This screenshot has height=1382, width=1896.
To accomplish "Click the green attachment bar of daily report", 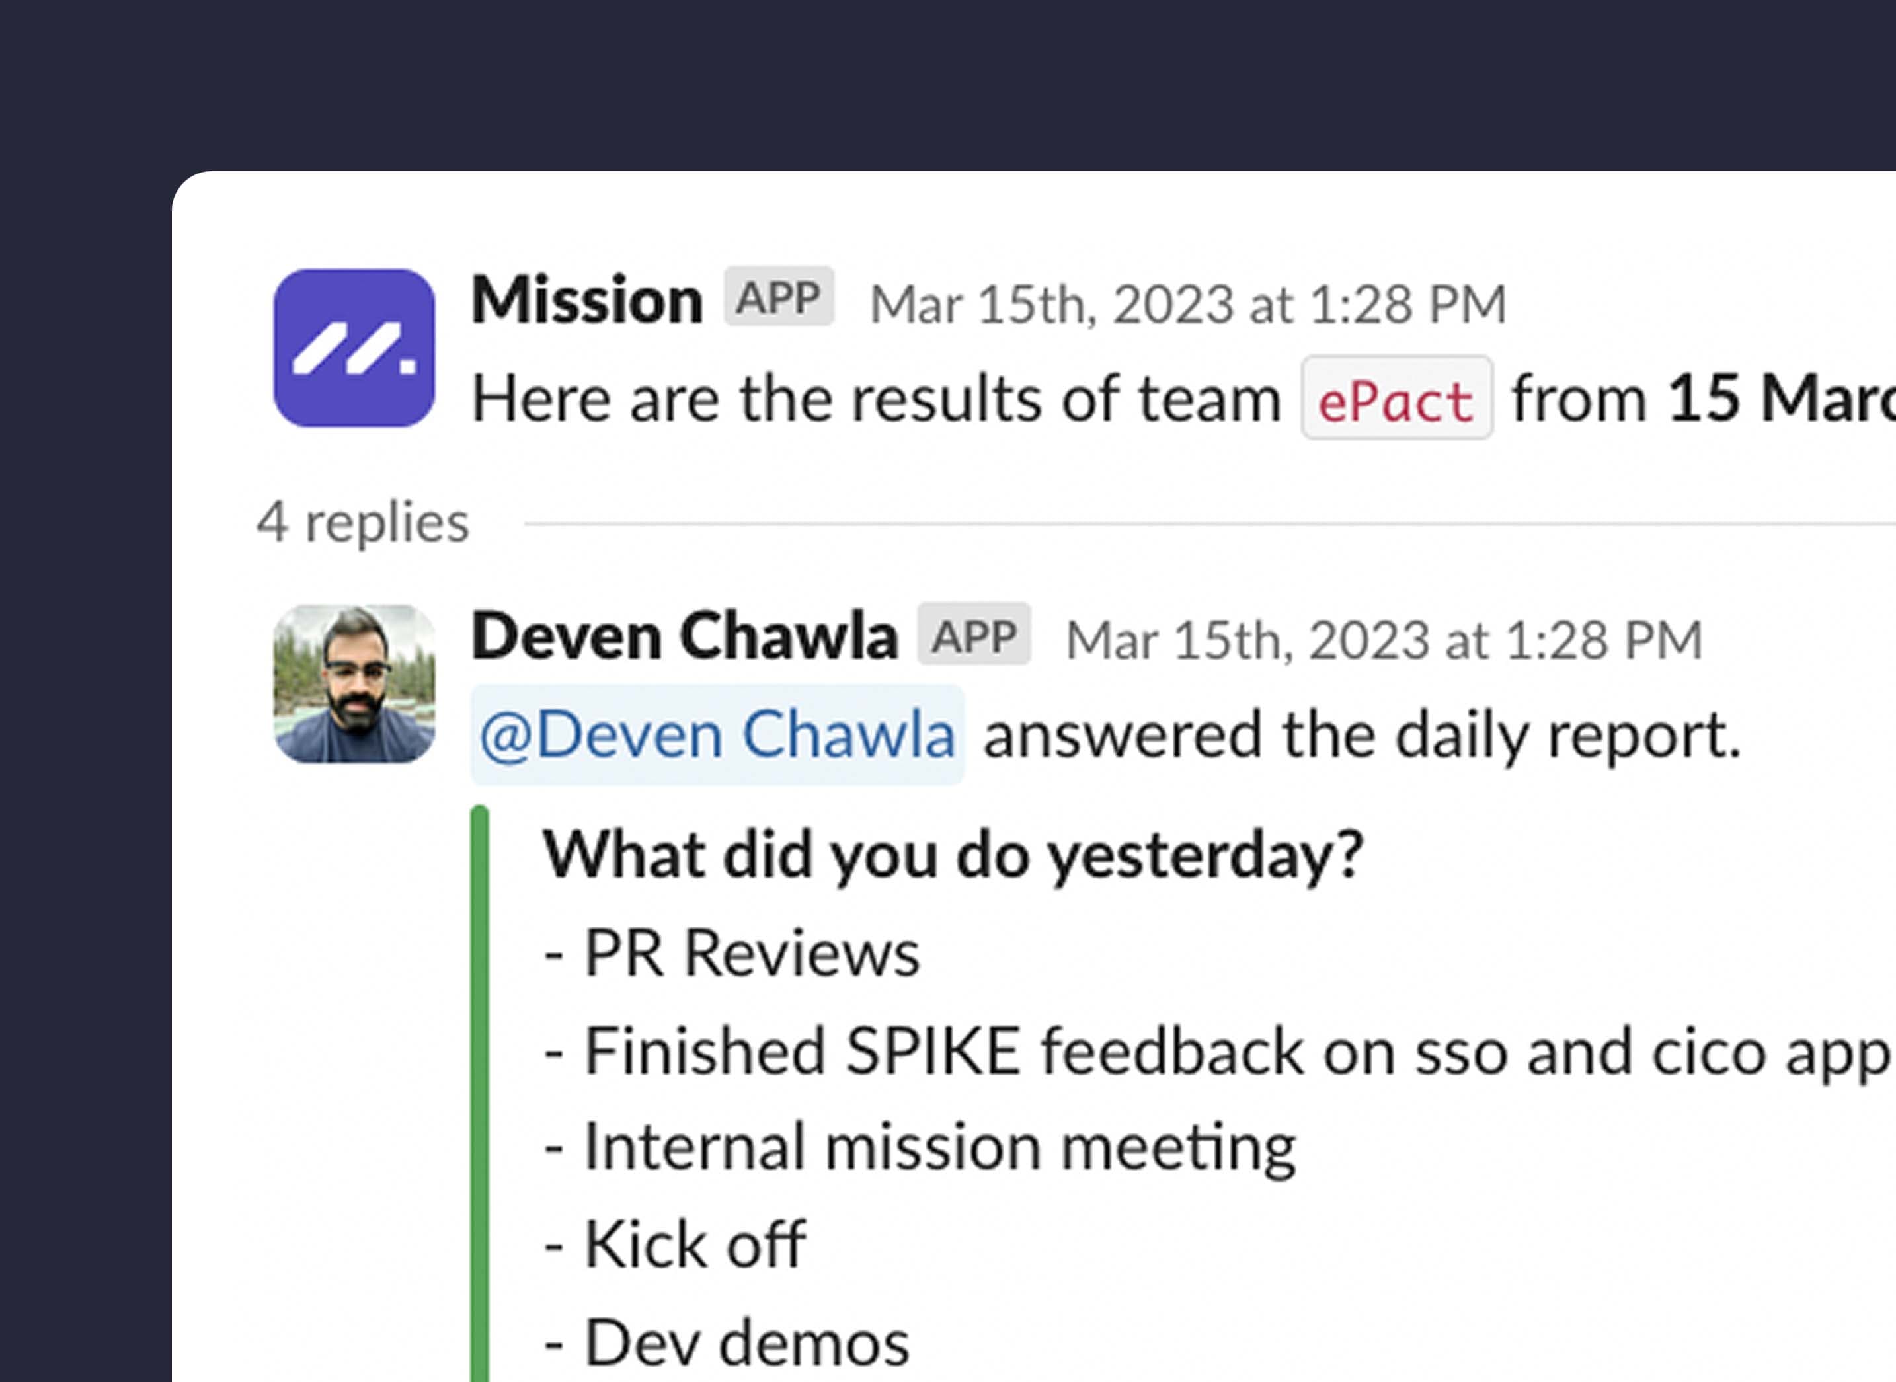I will pos(479,1093).
